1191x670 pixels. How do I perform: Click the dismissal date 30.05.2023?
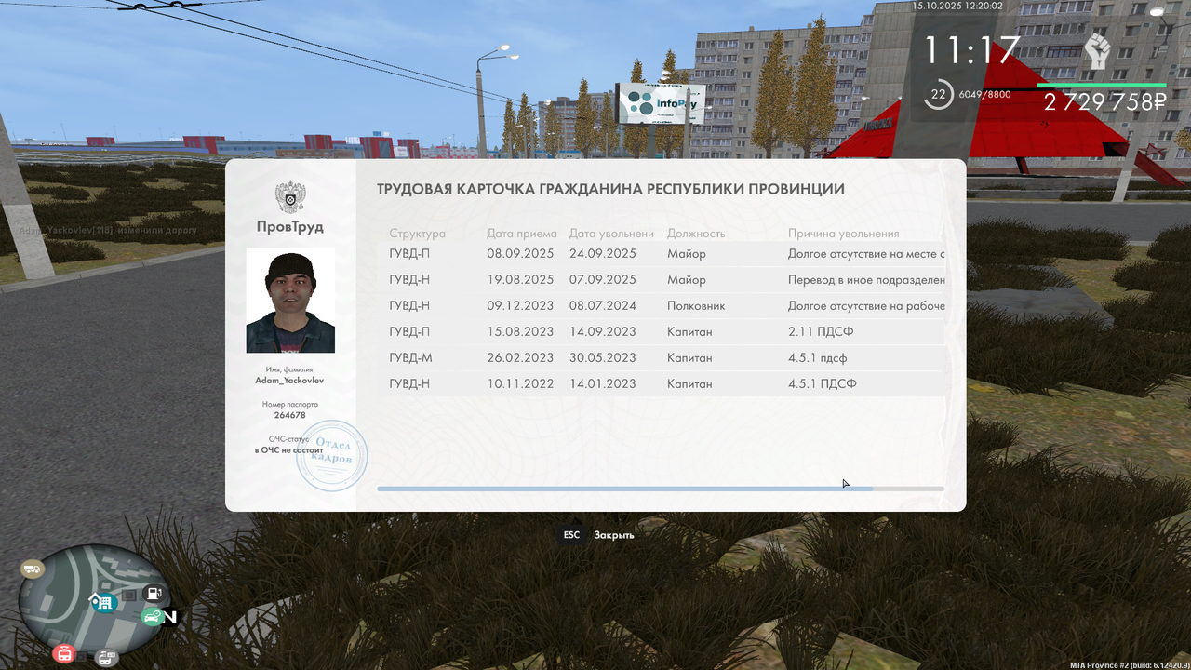[x=603, y=357]
